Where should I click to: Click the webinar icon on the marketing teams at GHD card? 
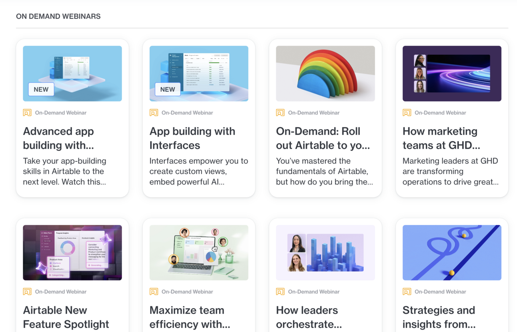tap(407, 113)
